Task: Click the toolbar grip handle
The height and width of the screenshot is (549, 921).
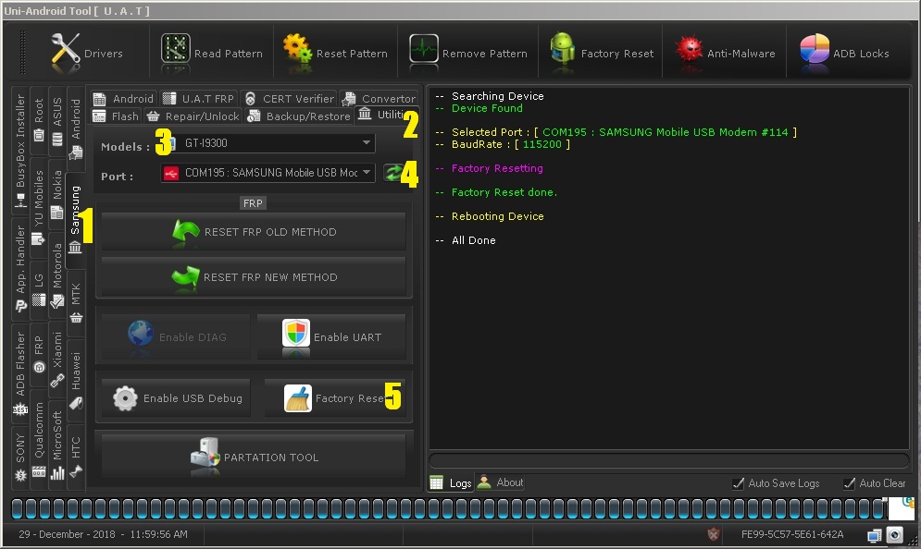Action: [x=22, y=52]
